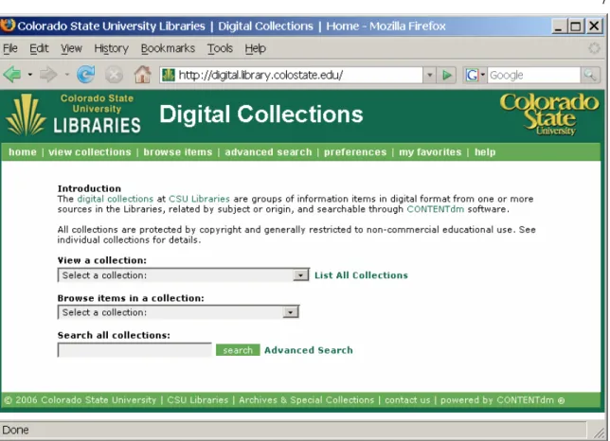Click the Done status bar text
This screenshot has width=610, height=441.
[15, 430]
